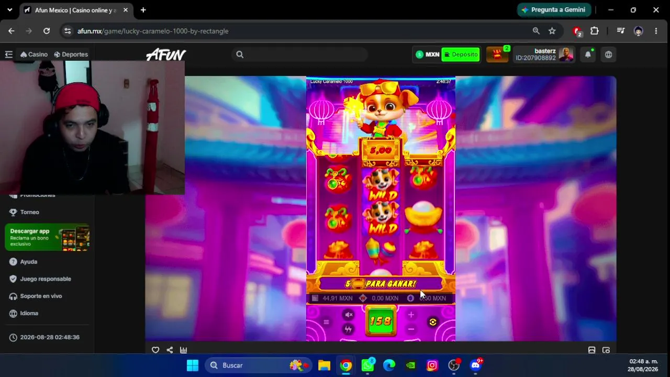Open NVIDIA app from taskbar

[411, 365]
